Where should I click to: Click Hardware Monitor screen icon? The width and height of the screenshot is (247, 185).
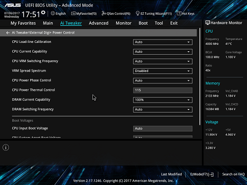pos(207,23)
